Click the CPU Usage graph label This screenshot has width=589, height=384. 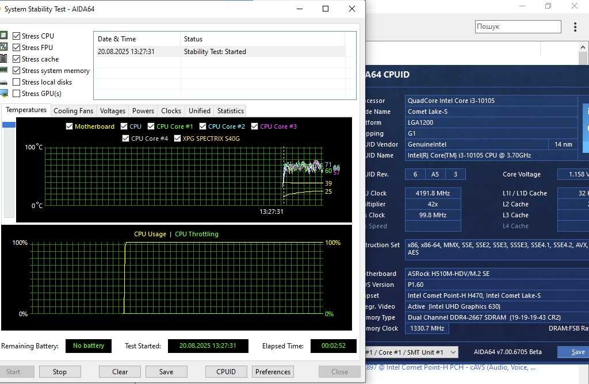[x=150, y=234]
